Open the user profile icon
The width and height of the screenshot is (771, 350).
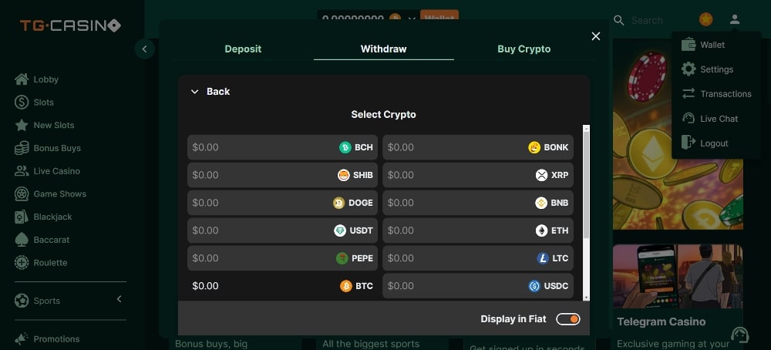[x=735, y=19]
